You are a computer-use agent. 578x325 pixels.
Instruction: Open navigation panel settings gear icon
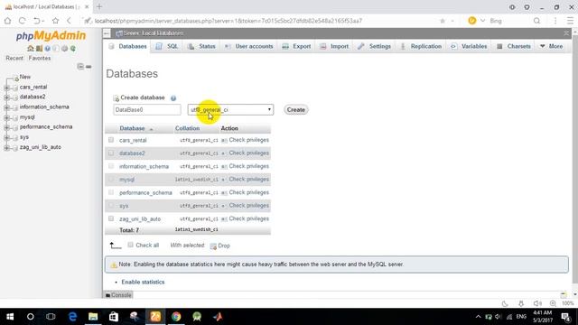tap(64, 48)
